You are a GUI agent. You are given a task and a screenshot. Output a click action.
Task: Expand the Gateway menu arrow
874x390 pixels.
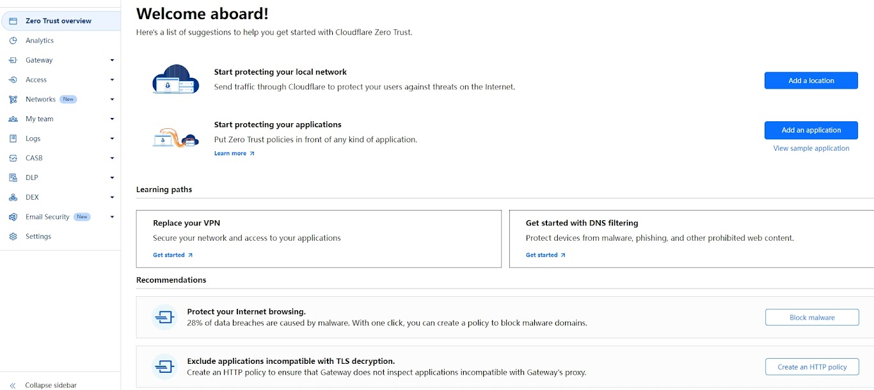112,60
